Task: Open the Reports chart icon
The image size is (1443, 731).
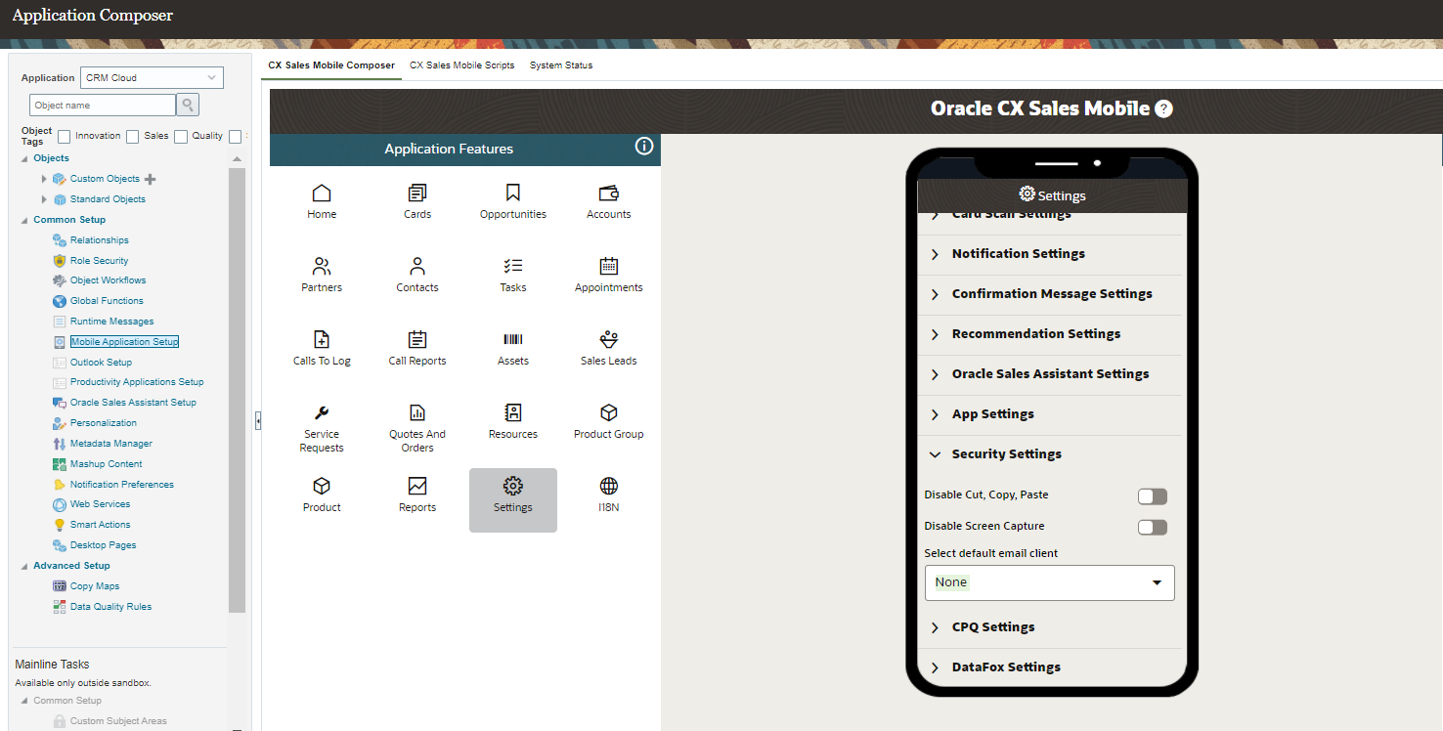Action: pyautogui.click(x=417, y=487)
